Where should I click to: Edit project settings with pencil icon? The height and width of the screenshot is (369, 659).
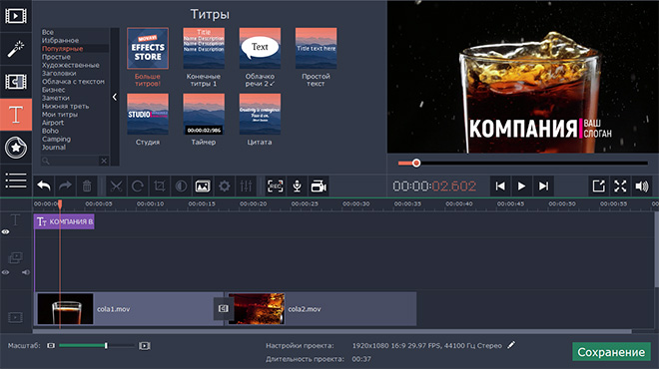[x=511, y=345]
